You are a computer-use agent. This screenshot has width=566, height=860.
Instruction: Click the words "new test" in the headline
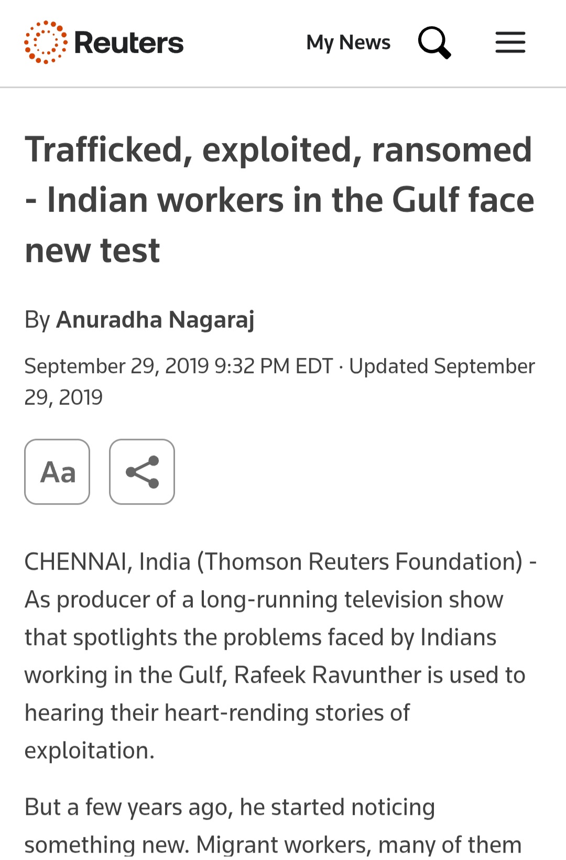(92, 250)
